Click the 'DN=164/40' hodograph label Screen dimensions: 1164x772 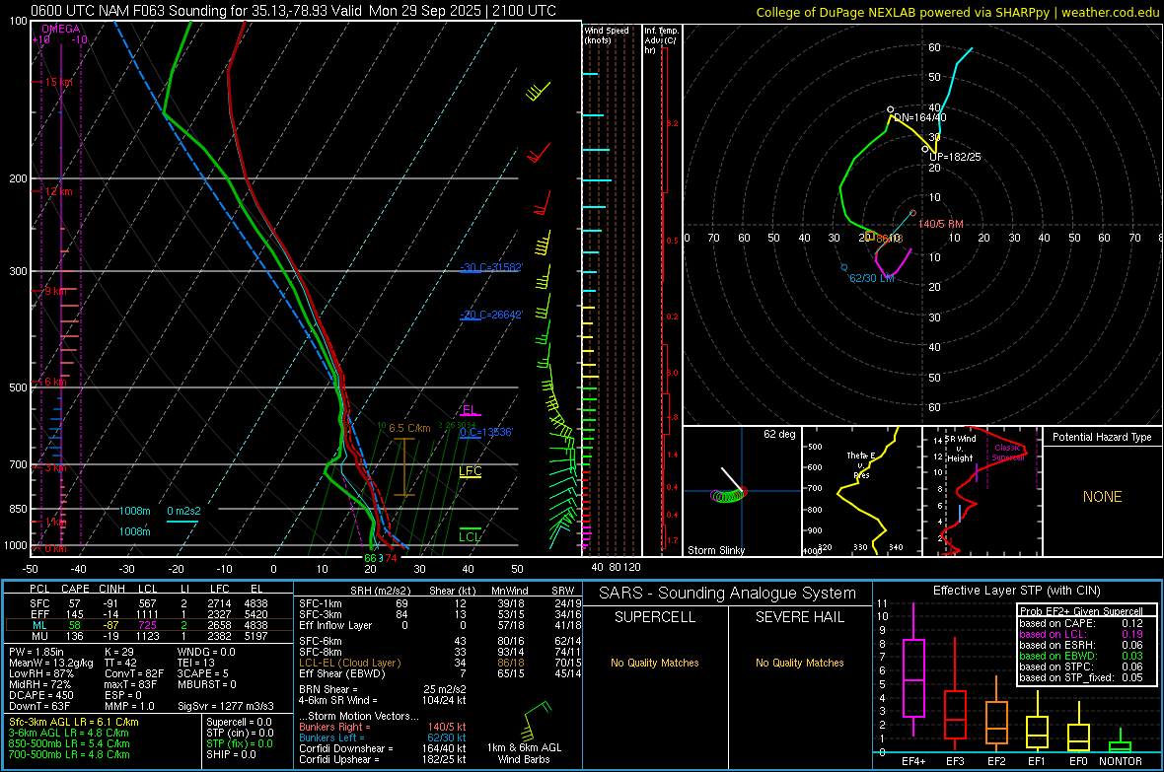click(x=919, y=117)
